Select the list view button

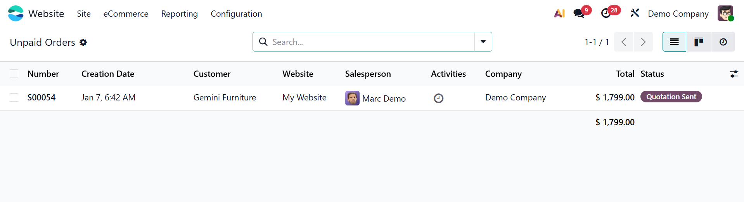pos(674,42)
